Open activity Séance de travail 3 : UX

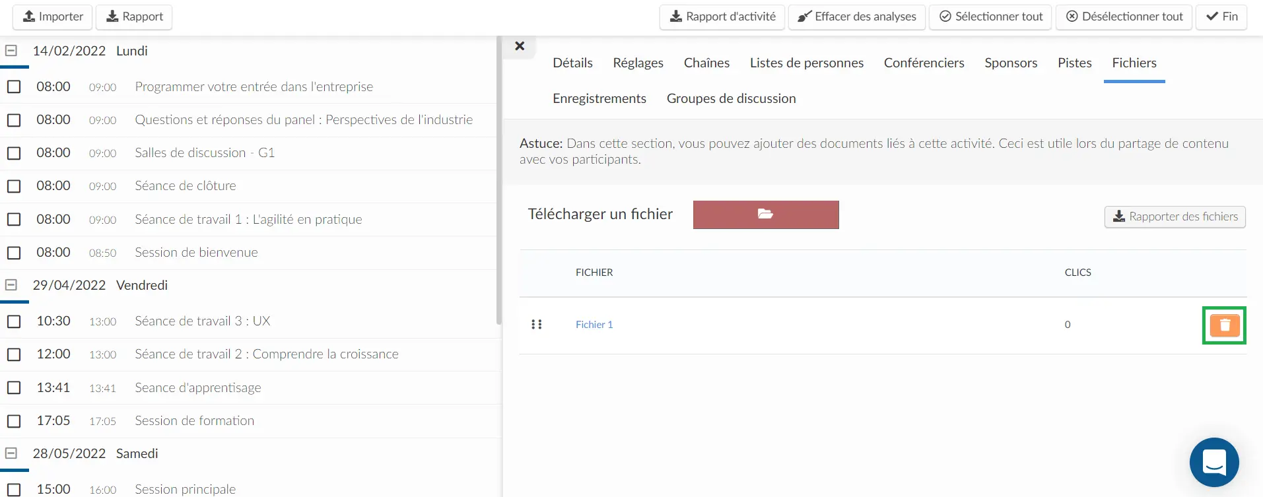(203, 321)
